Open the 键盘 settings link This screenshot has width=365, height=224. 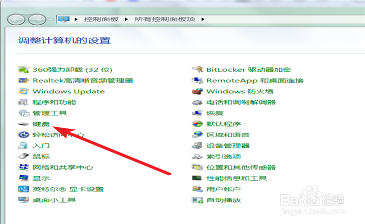(x=41, y=124)
